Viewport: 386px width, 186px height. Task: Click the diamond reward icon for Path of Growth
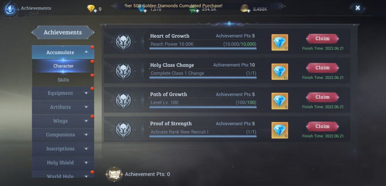279,101
